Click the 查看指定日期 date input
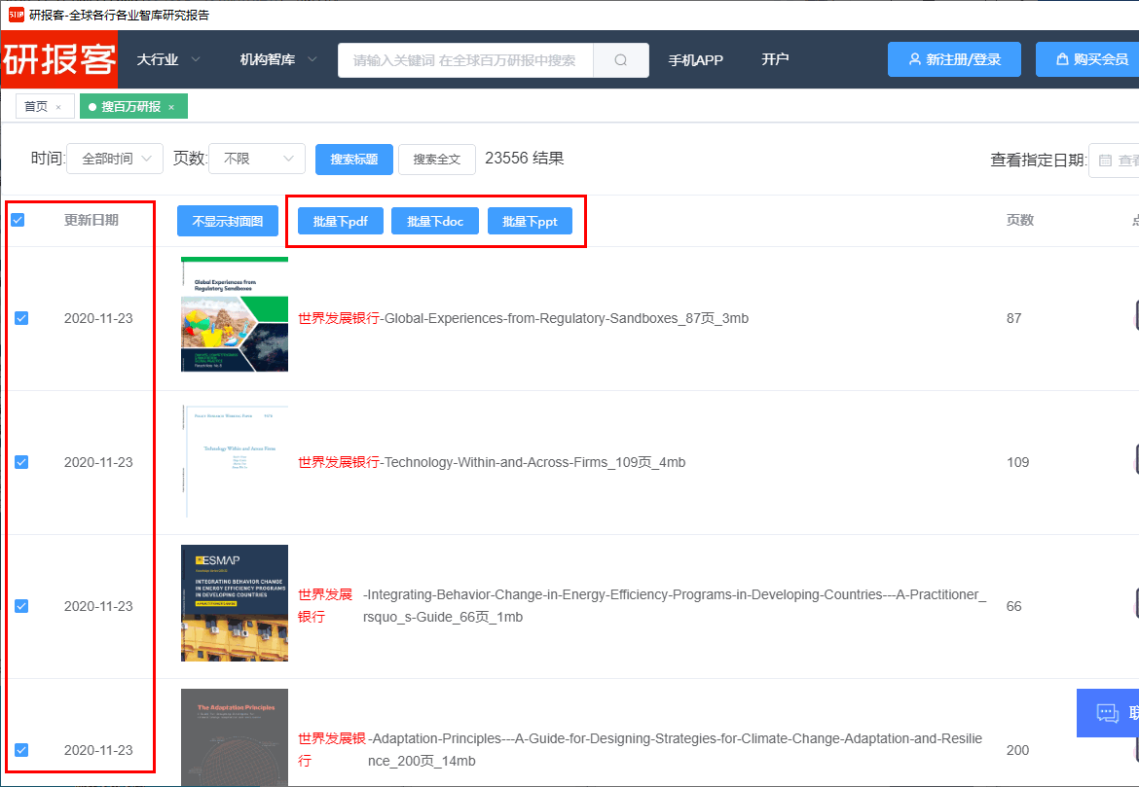The height and width of the screenshot is (787, 1139). point(1114,161)
